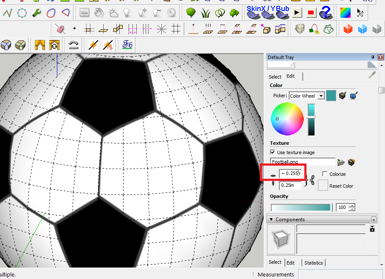This screenshot has width=385, height=279.
Task: Click the red cube icon
Action: tap(348, 29)
